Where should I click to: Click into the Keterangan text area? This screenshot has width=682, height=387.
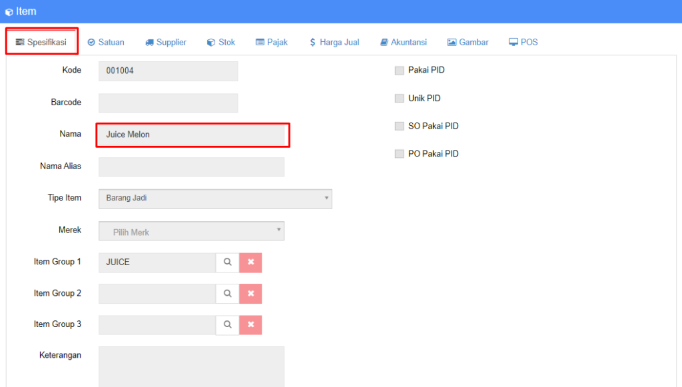191,366
